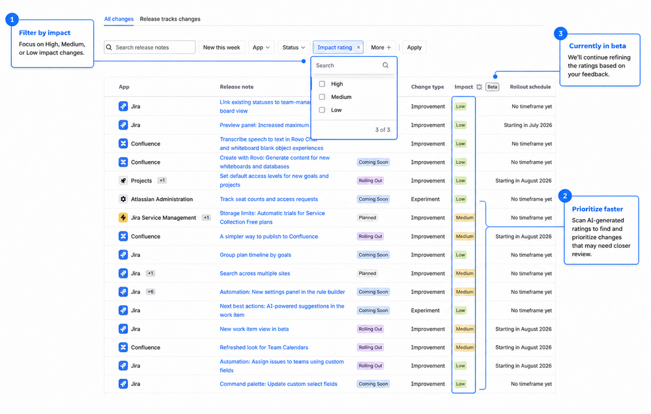651x414 pixels.
Task: Focus the Search release notes field
Action: [x=149, y=48]
